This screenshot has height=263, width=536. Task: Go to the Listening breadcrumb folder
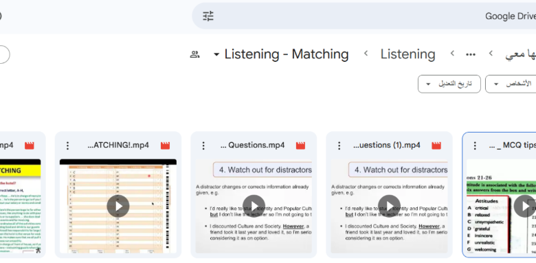407,54
